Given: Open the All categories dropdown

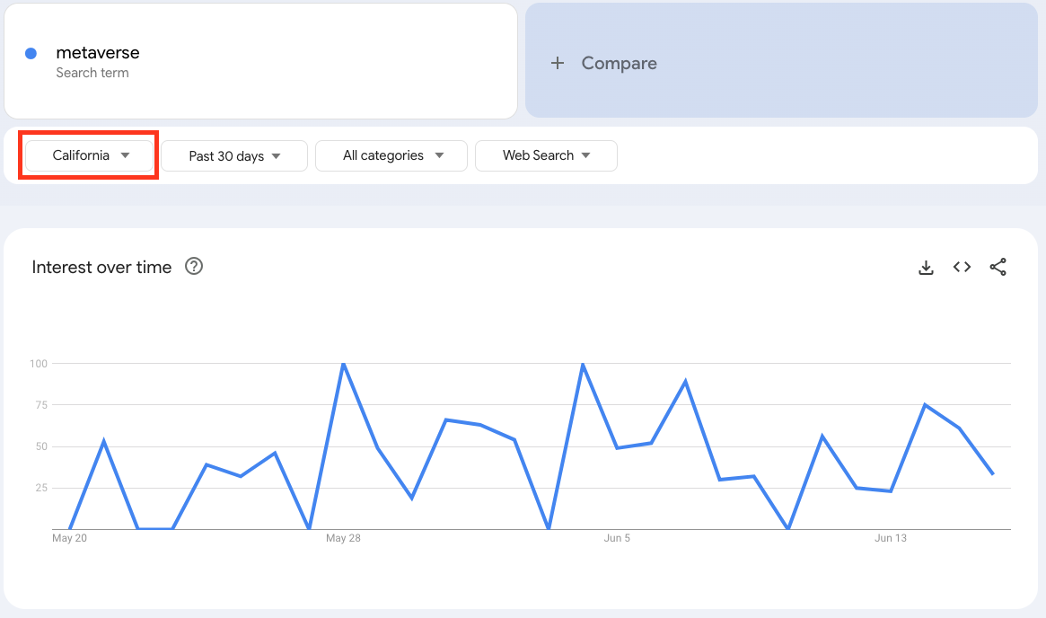Looking at the screenshot, I should pos(391,155).
